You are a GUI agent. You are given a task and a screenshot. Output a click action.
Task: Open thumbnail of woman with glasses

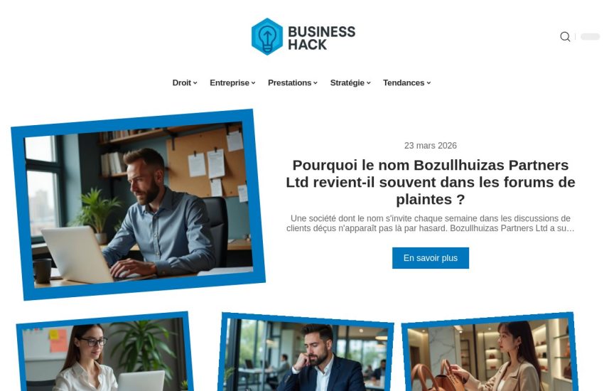pos(104,353)
